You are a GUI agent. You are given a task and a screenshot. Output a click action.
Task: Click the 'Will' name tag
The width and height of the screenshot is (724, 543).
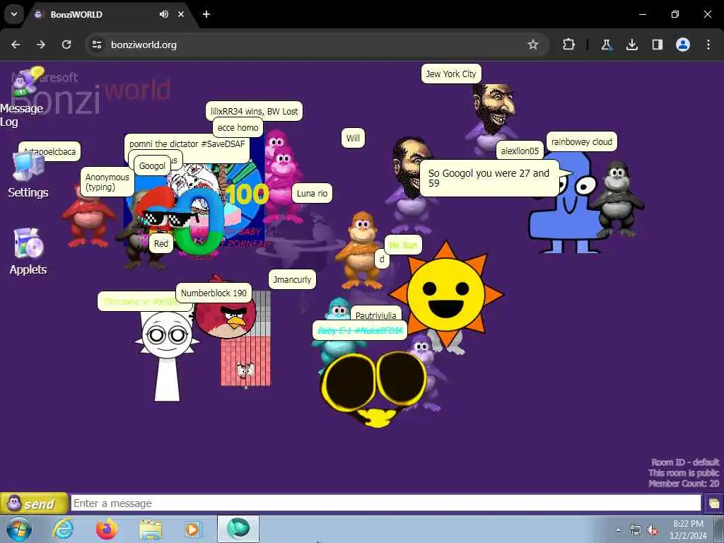(353, 138)
